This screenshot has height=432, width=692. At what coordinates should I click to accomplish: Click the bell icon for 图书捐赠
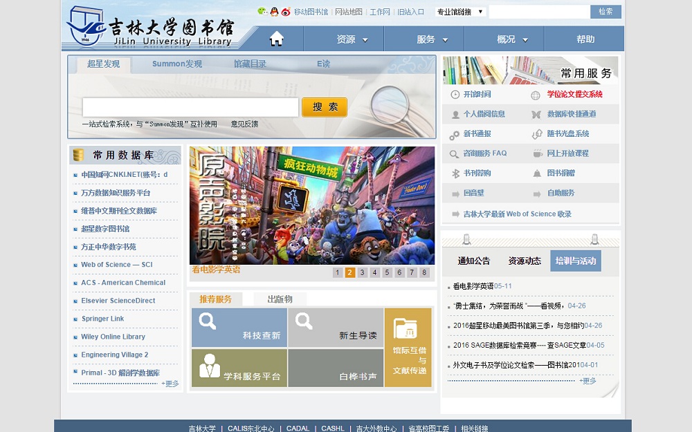click(537, 173)
